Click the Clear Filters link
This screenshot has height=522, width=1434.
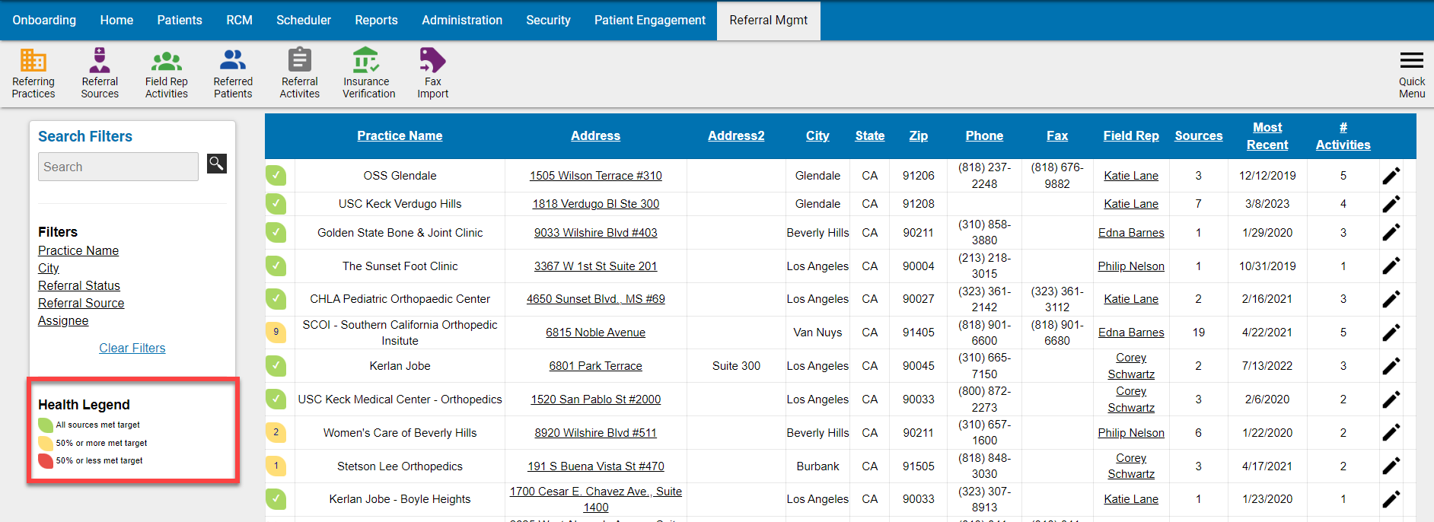click(132, 348)
